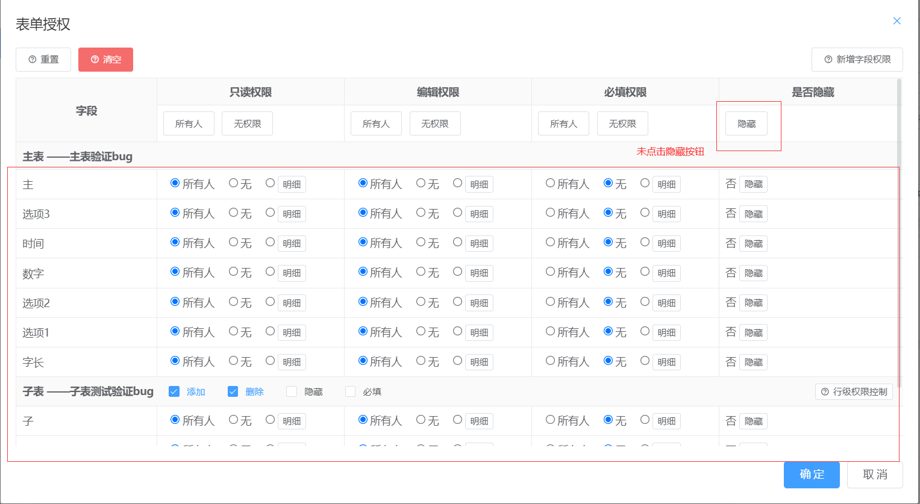
Task: Open 行级权限控制 row permission control
Action: [x=854, y=392]
